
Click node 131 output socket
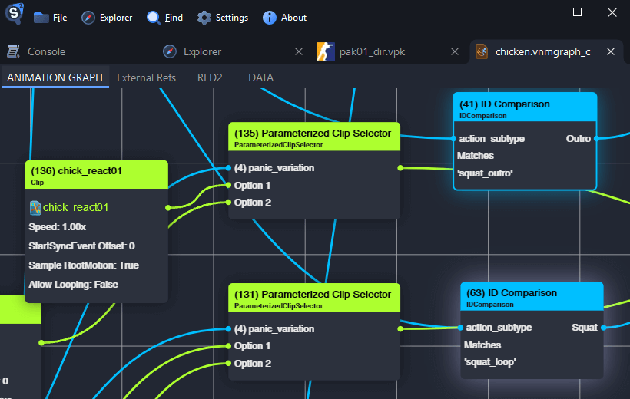400,329
